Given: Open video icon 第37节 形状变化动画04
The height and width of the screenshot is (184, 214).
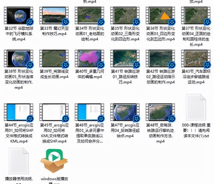Looking at the screenshot, I should coord(196,15).
